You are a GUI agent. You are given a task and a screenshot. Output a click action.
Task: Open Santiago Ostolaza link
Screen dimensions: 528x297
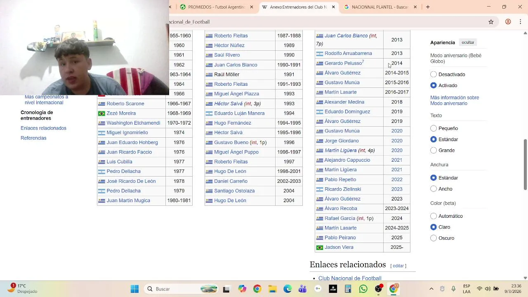click(234, 191)
